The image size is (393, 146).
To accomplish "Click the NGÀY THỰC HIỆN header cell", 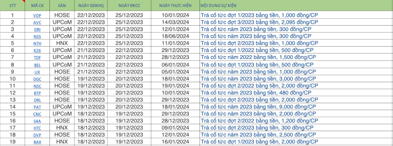I will coord(175,5).
